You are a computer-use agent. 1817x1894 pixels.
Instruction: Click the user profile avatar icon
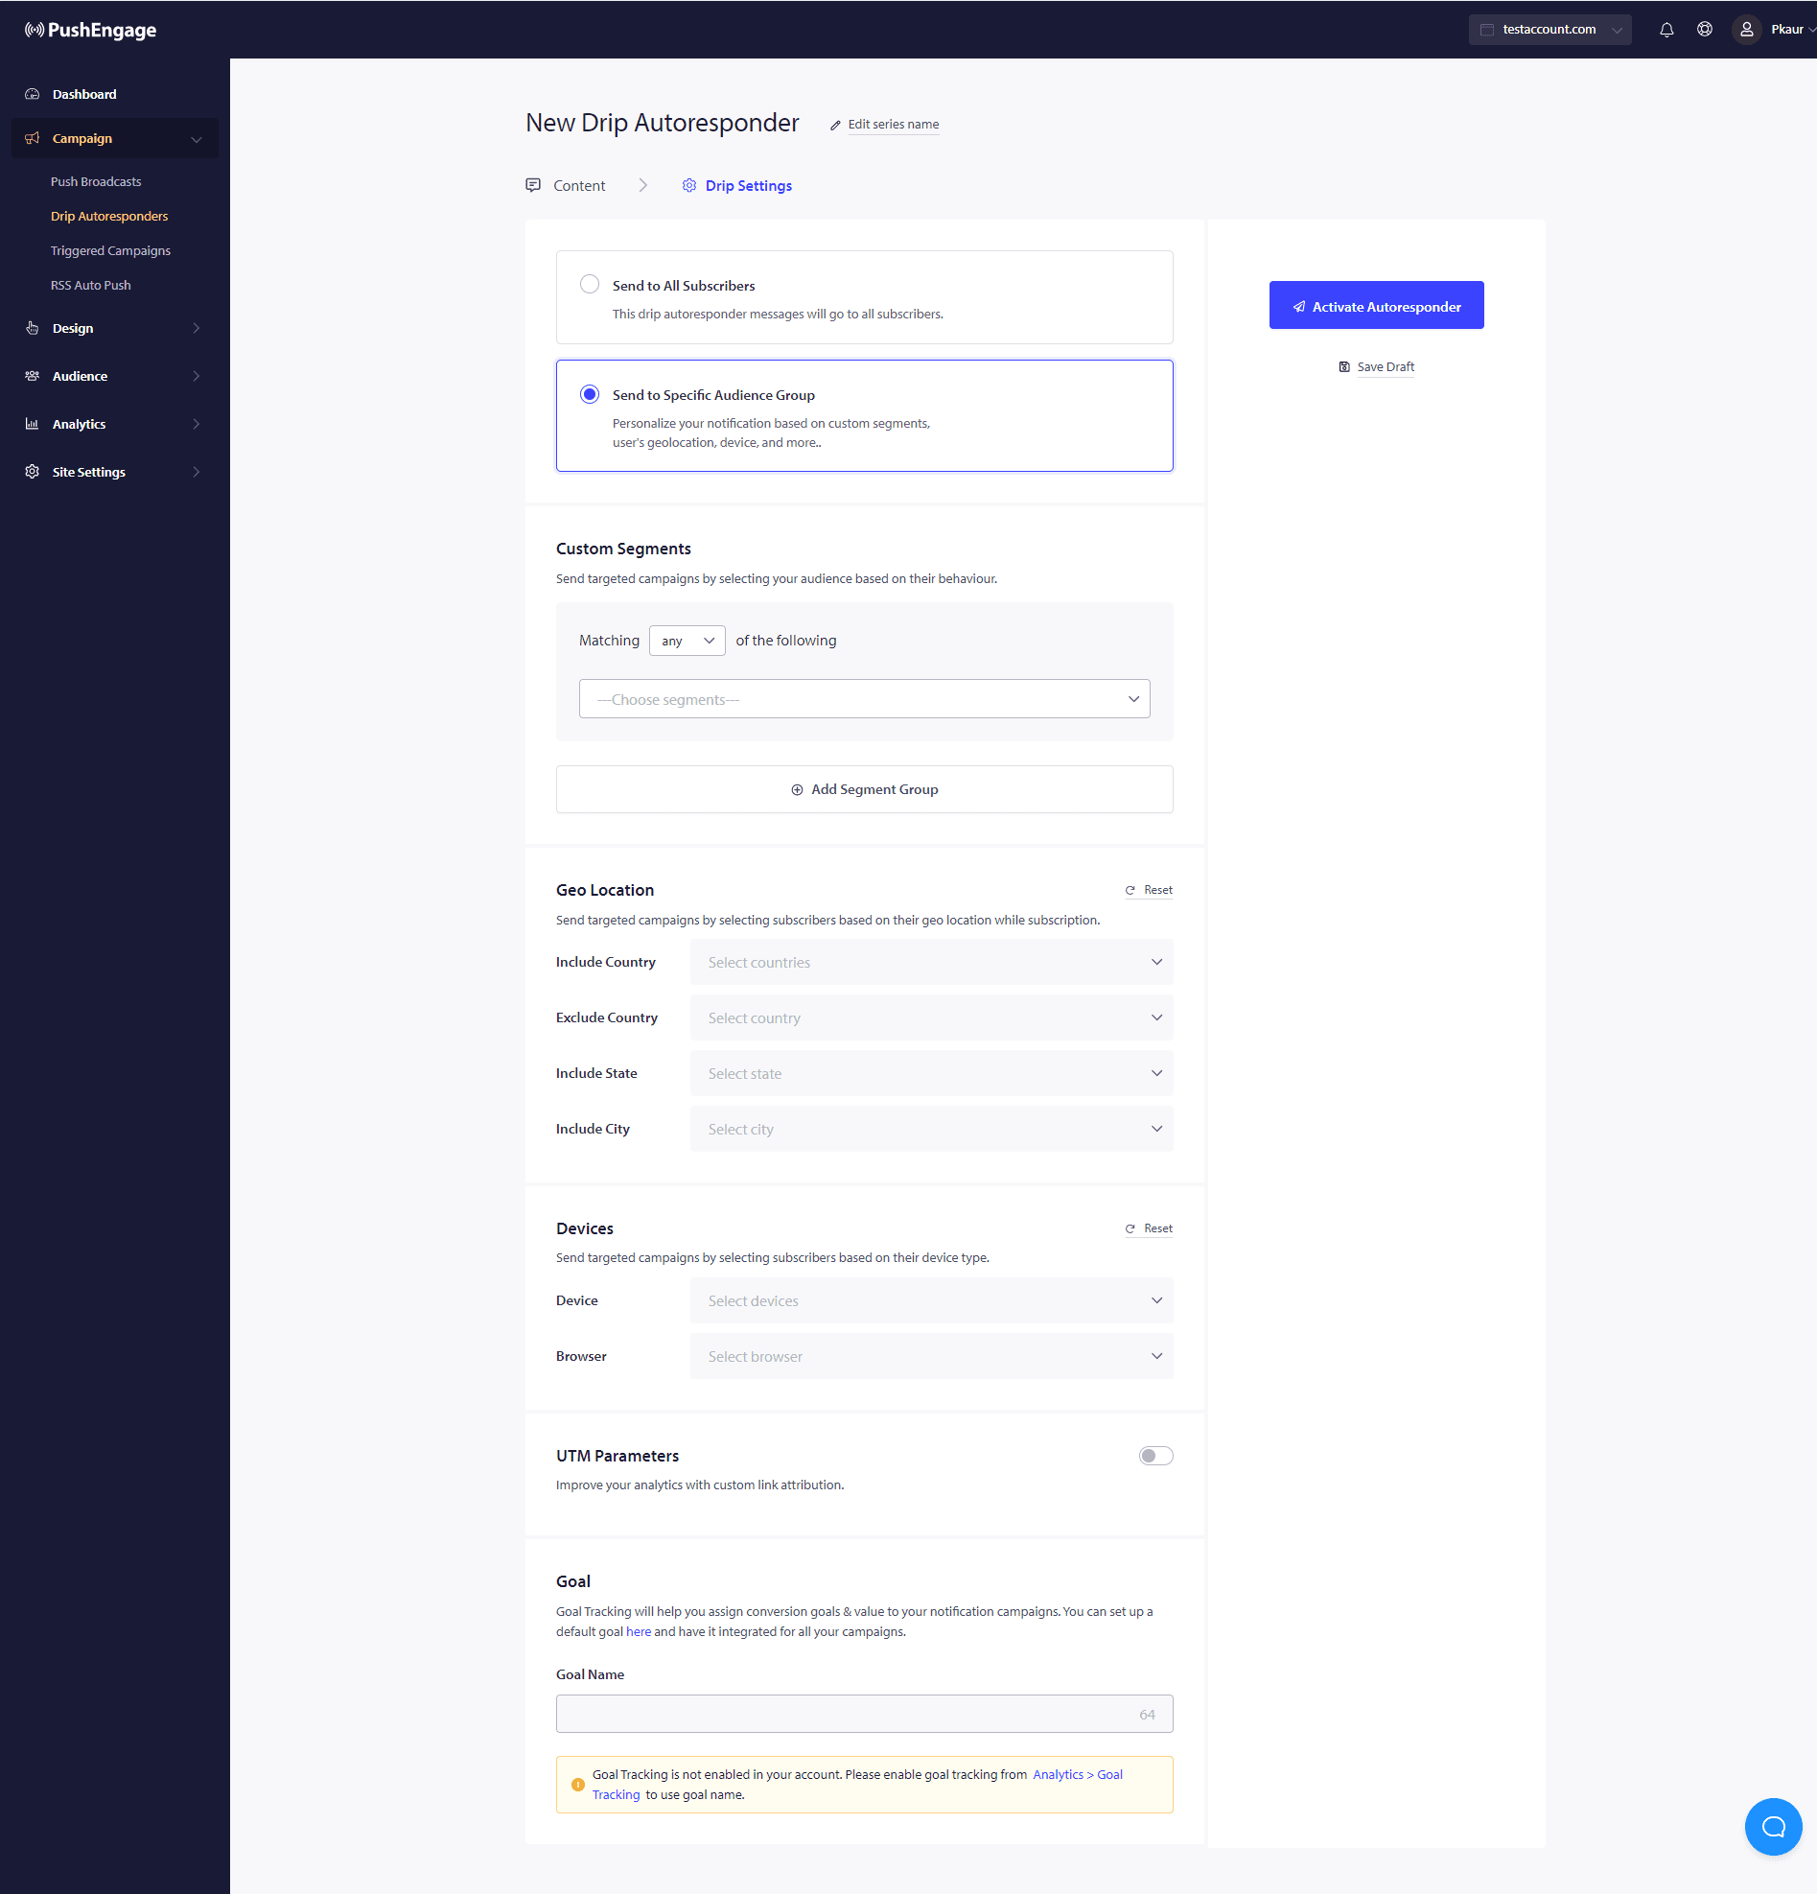pyautogui.click(x=1746, y=30)
